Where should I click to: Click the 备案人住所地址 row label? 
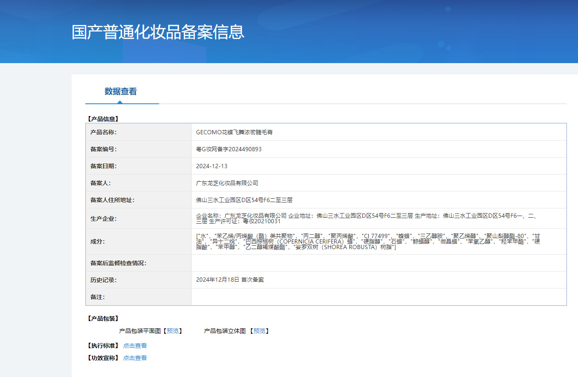112,200
